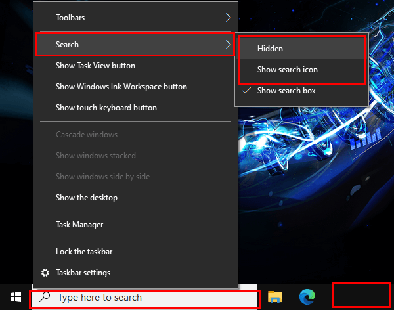Toggle Show touch keyboard button
Viewport: 394px width, 310px height.
pyautogui.click(x=106, y=108)
